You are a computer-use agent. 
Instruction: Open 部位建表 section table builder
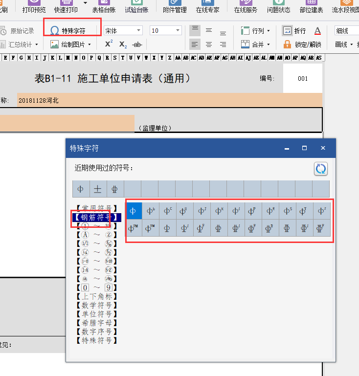tap(311, 7)
